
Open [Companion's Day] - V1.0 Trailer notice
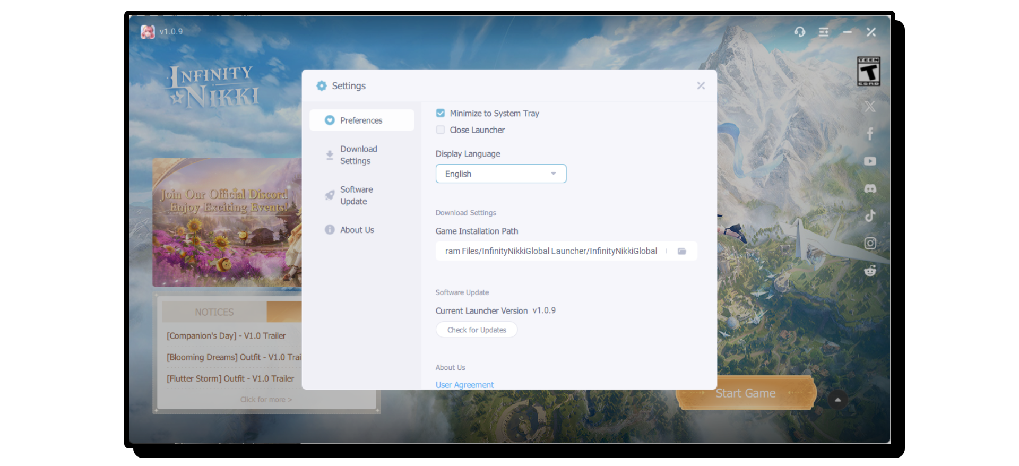(x=226, y=336)
